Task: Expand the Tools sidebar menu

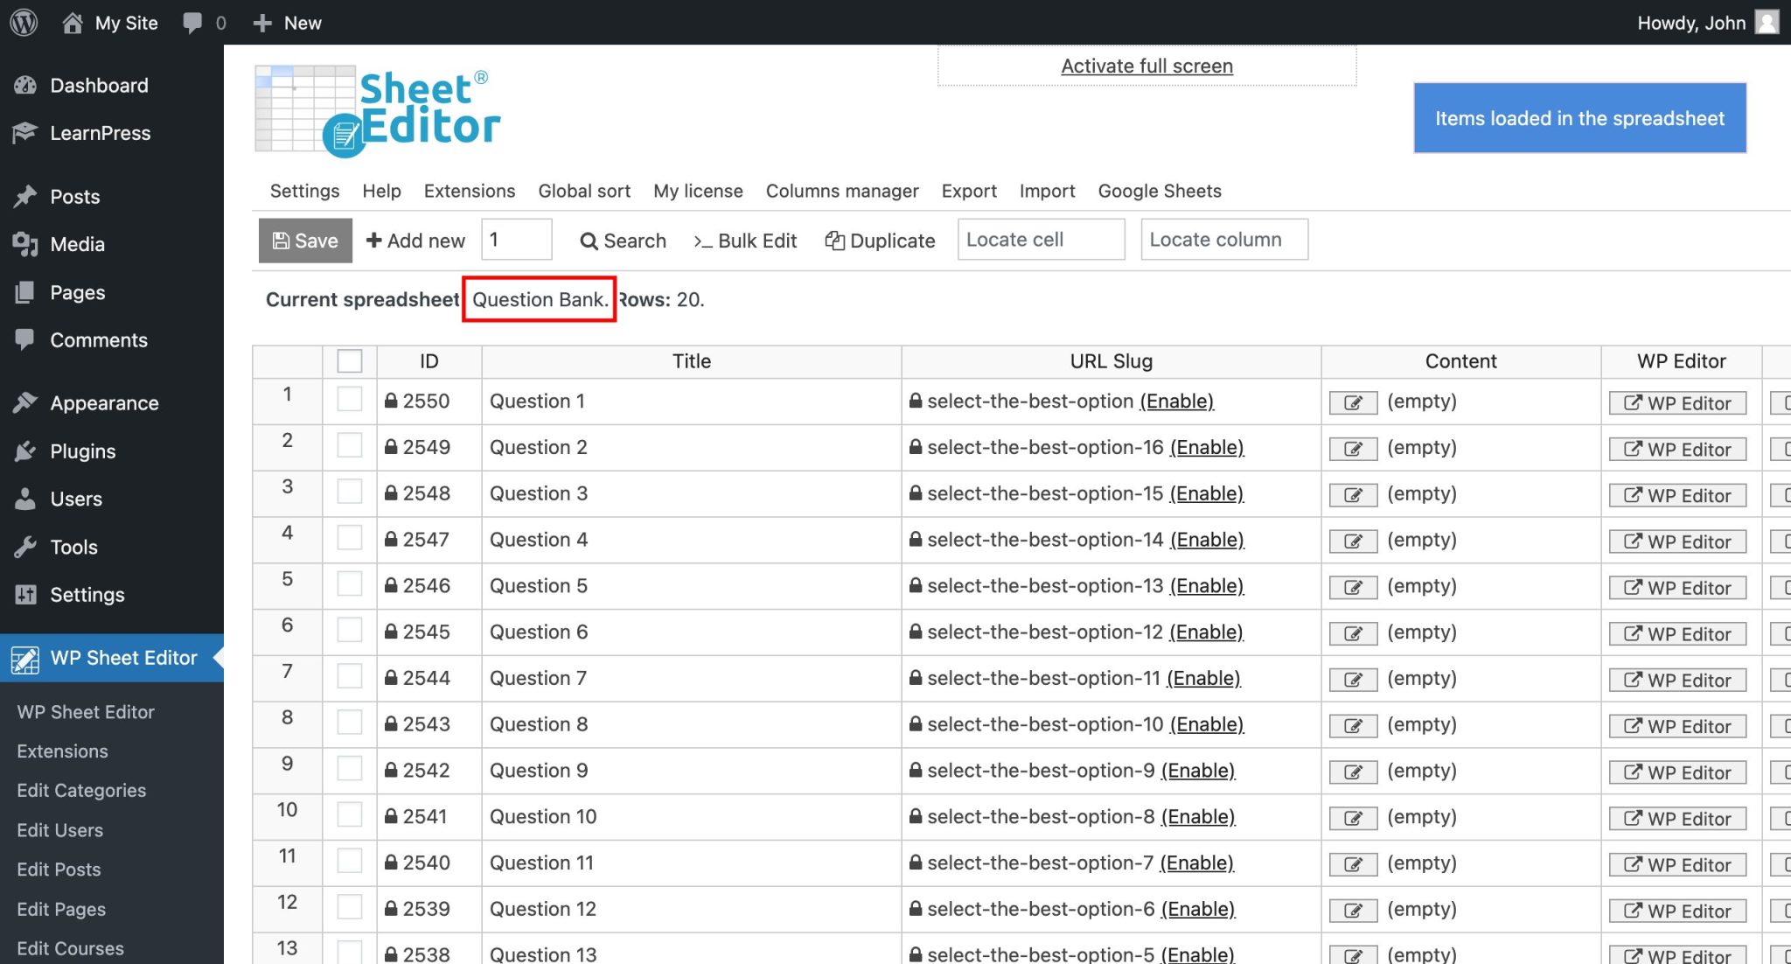Action: click(x=74, y=547)
